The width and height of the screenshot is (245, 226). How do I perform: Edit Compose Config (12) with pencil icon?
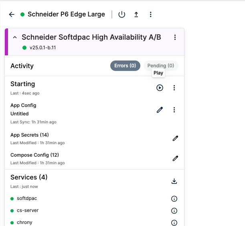point(175,158)
